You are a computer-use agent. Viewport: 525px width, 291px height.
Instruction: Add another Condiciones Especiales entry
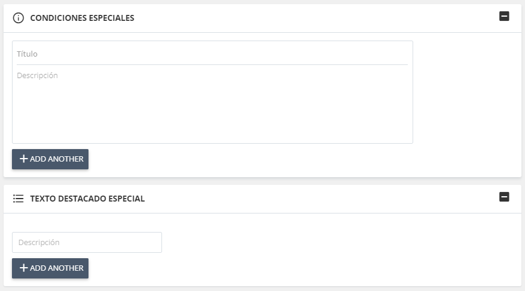pos(50,159)
